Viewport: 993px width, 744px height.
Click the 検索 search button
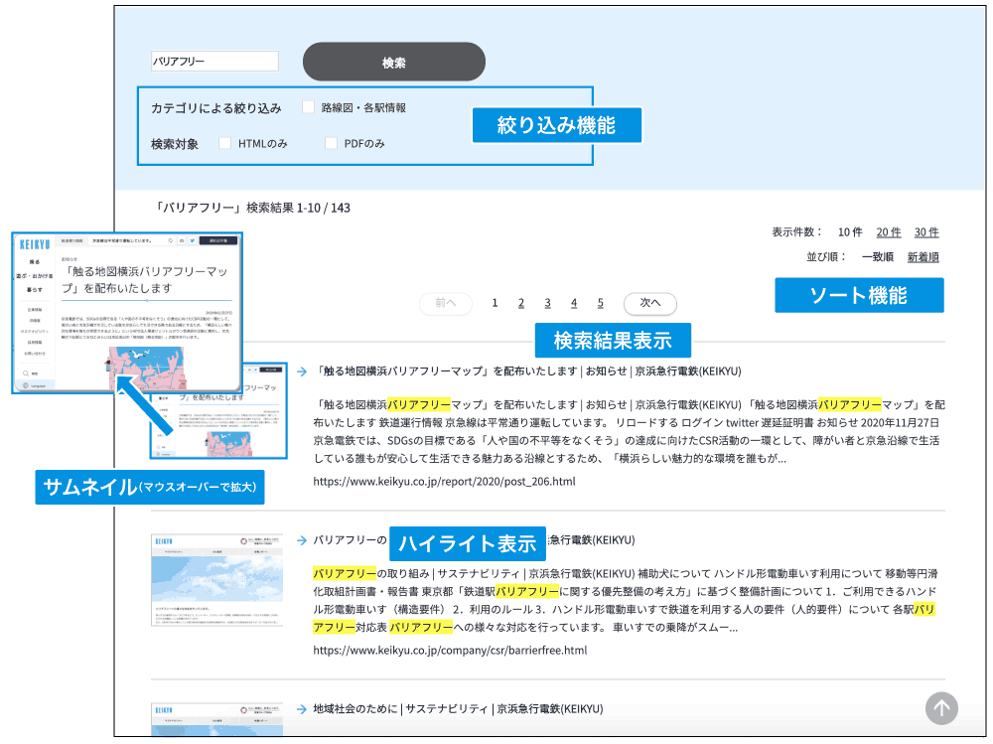click(394, 63)
